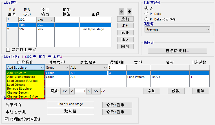Select the 无 nonlinearity radio button
Viewport: 215px width, 125px height.
tap(146, 8)
